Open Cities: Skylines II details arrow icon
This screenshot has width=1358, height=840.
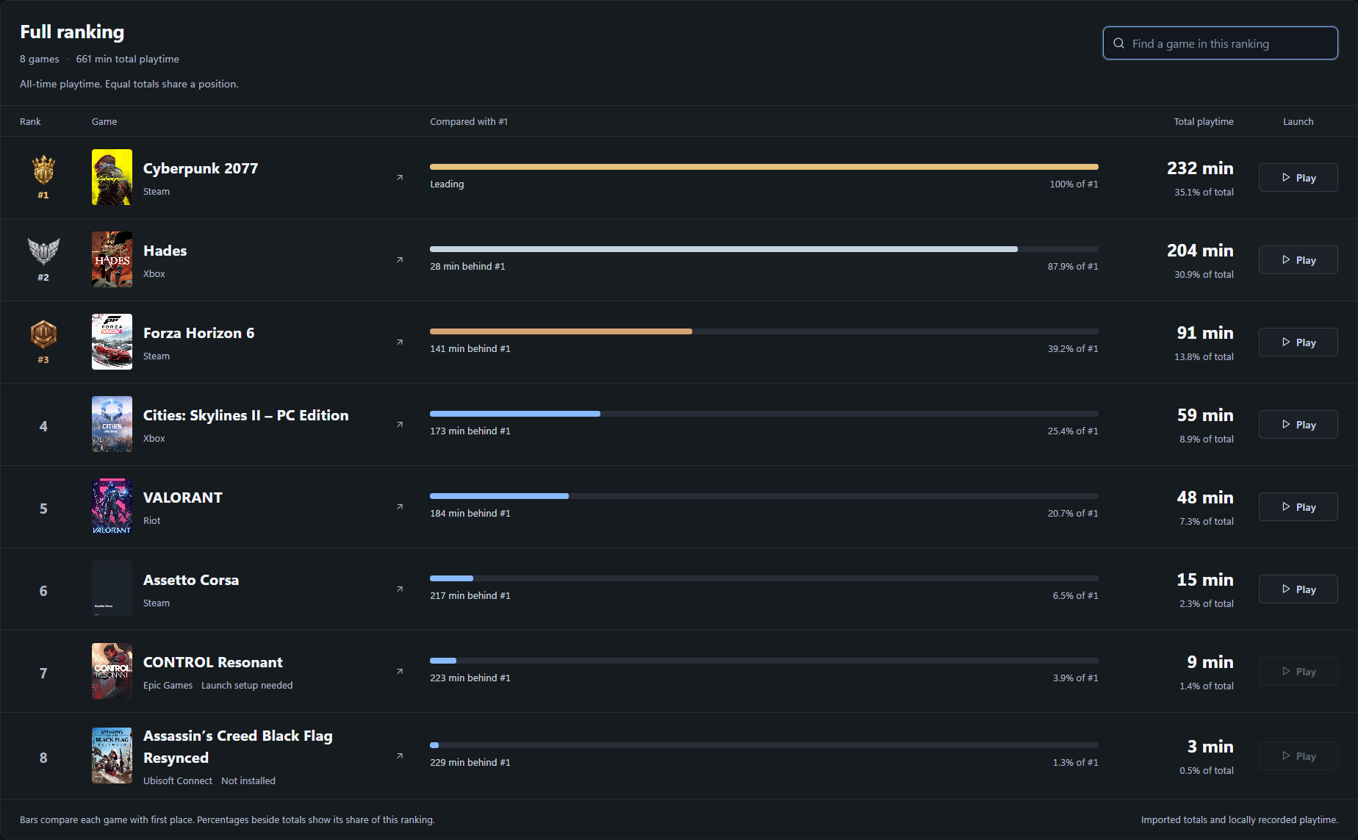tap(400, 425)
